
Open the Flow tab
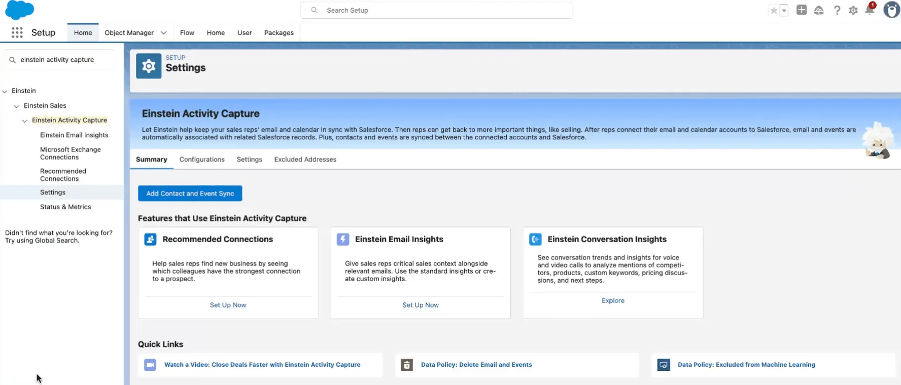coord(187,32)
